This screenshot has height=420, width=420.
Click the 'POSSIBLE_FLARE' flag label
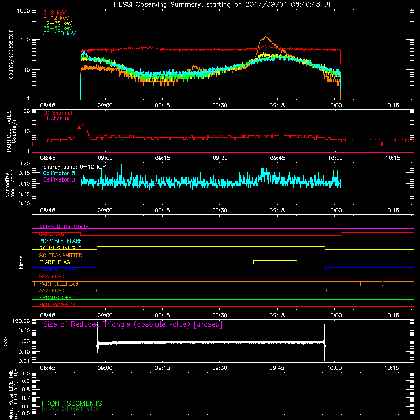60,241
